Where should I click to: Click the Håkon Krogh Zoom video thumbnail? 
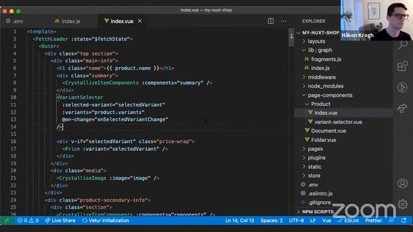[x=377, y=20]
